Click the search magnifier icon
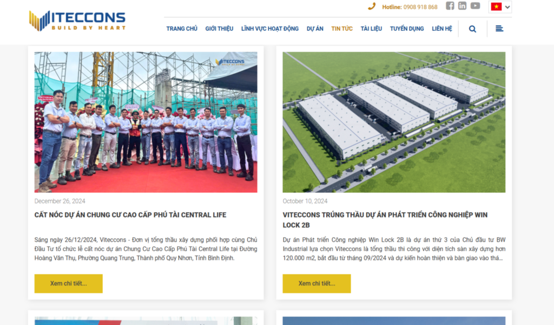 (x=472, y=29)
